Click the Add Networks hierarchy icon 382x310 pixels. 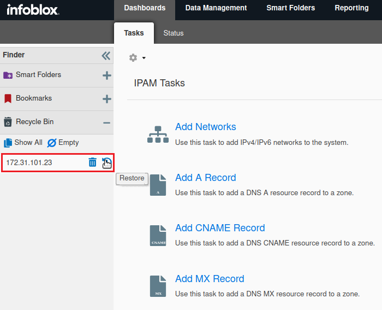pos(158,134)
